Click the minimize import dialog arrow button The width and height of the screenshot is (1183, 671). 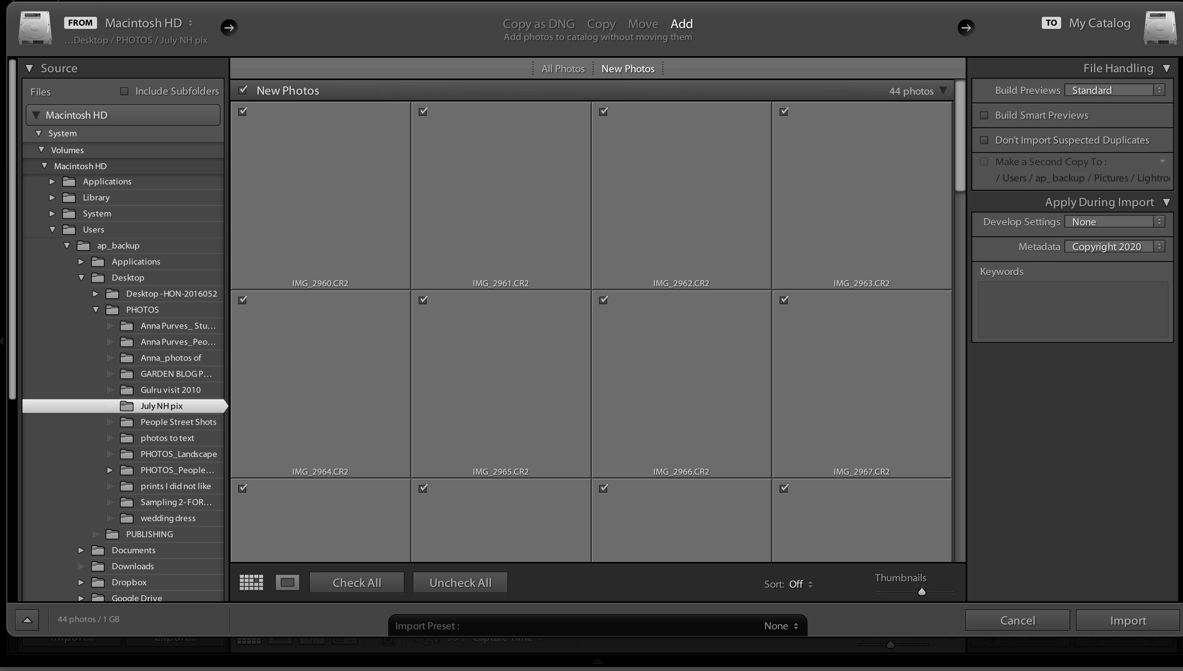coord(27,620)
